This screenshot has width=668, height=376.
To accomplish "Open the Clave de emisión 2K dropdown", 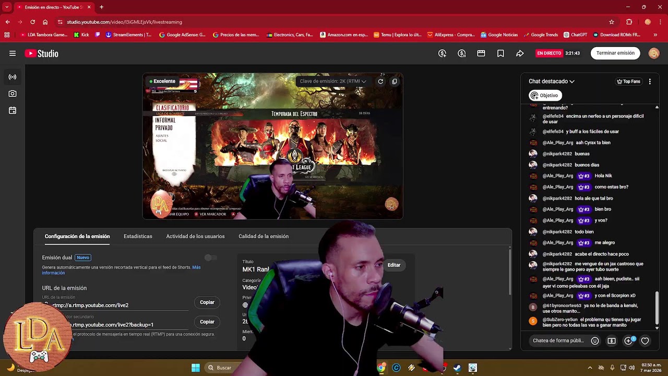I will tap(333, 81).
